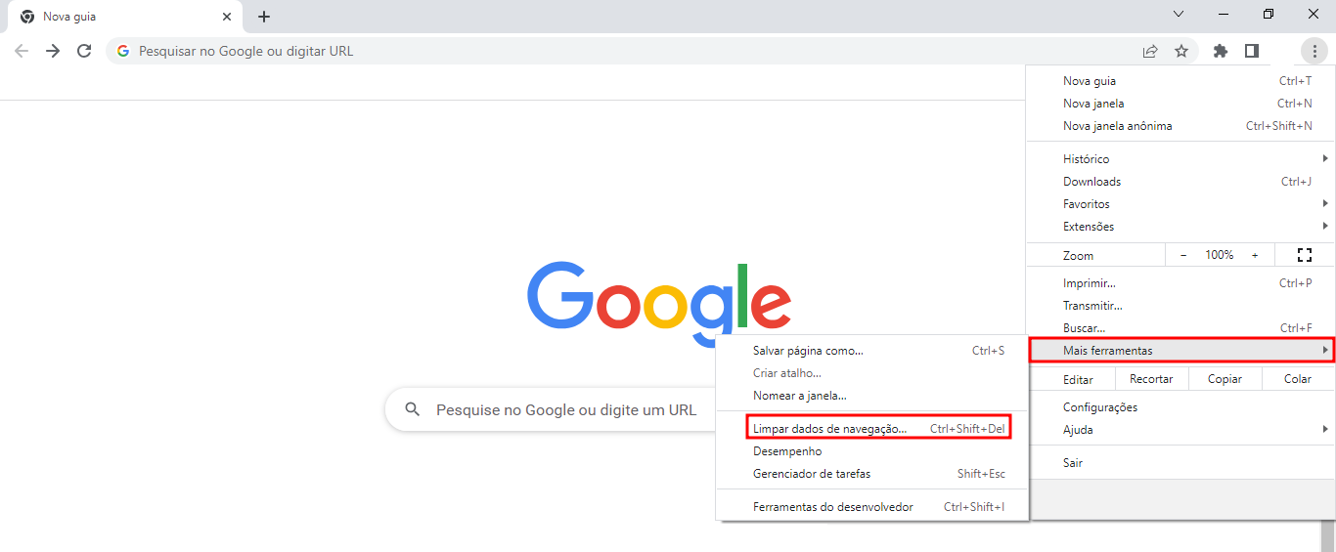Choose Sair to quit Chrome

1180,462
